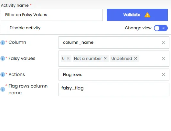Screen dimensions: 171x131
Task: Click the info icon next to Column
Action: pyautogui.click(x=3, y=42)
